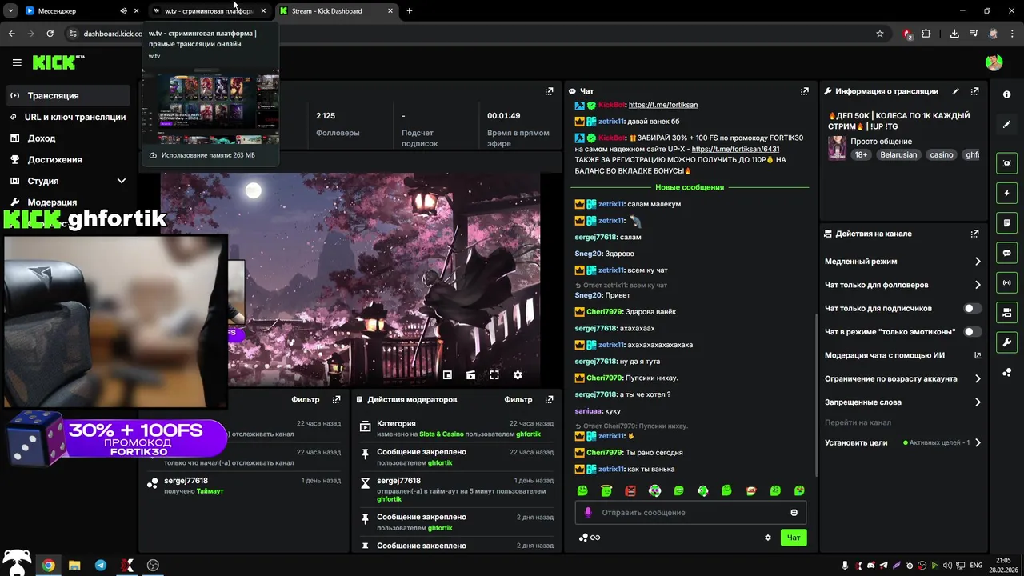Open a new browser tab
The width and height of the screenshot is (1024, 576).
click(x=410, y=11)
